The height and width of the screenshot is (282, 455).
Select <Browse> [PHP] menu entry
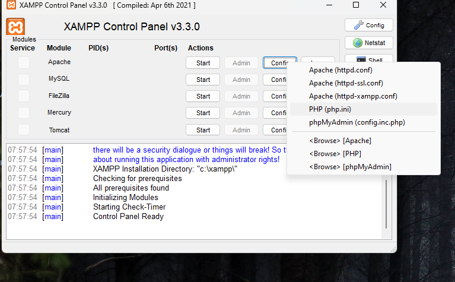click(x=363, y=154)
